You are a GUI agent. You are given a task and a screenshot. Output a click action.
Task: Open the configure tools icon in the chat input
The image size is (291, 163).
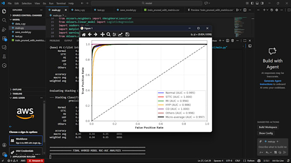coord(276,152)
